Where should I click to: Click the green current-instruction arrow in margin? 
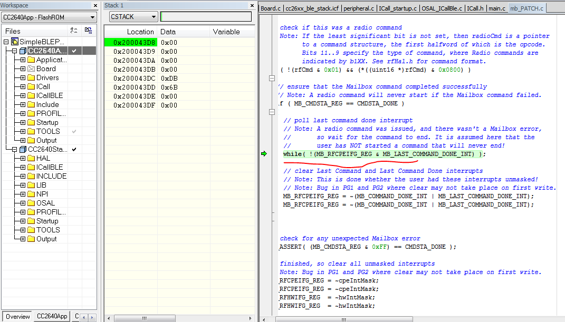click(264, 154)
